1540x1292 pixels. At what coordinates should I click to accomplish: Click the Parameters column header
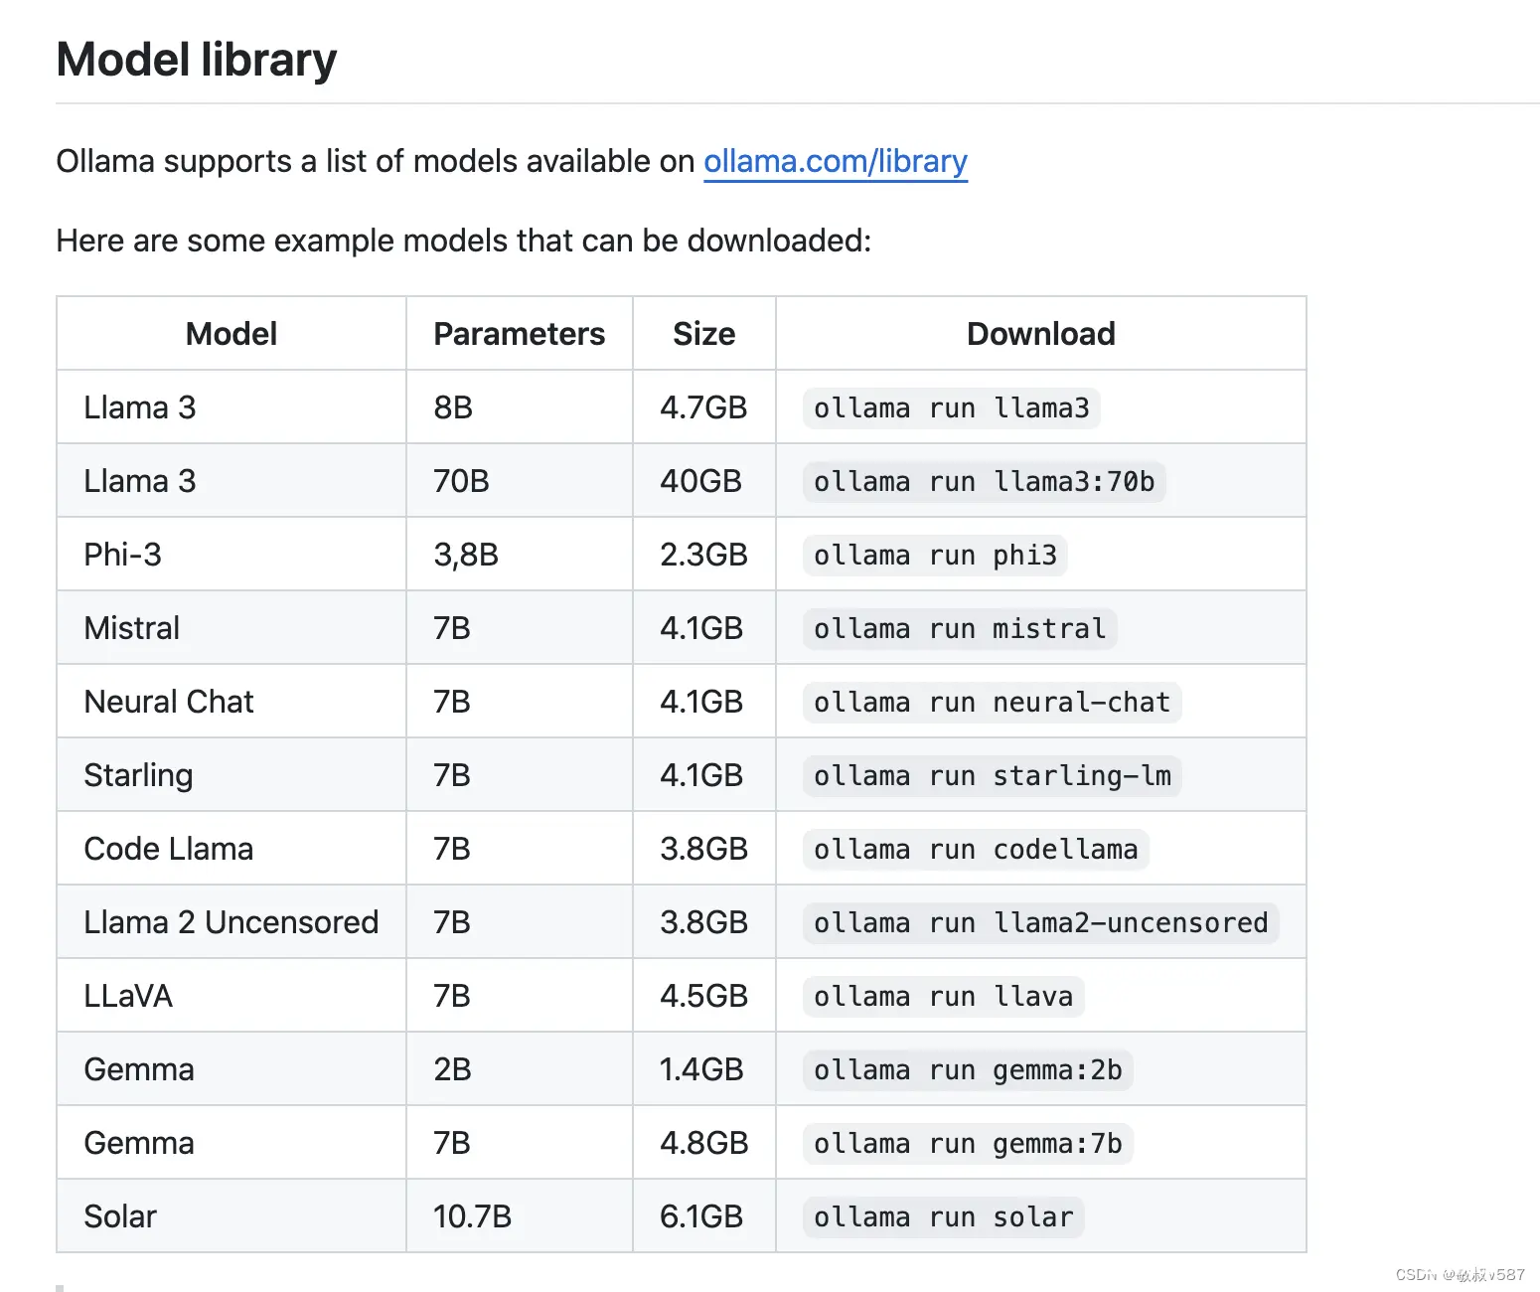519,334
